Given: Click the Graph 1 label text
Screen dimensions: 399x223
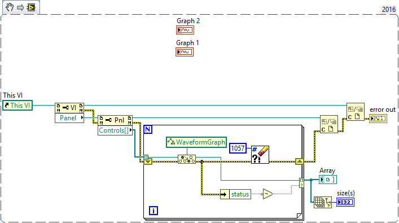Looking at the screenshot, I should click(187, 43).
